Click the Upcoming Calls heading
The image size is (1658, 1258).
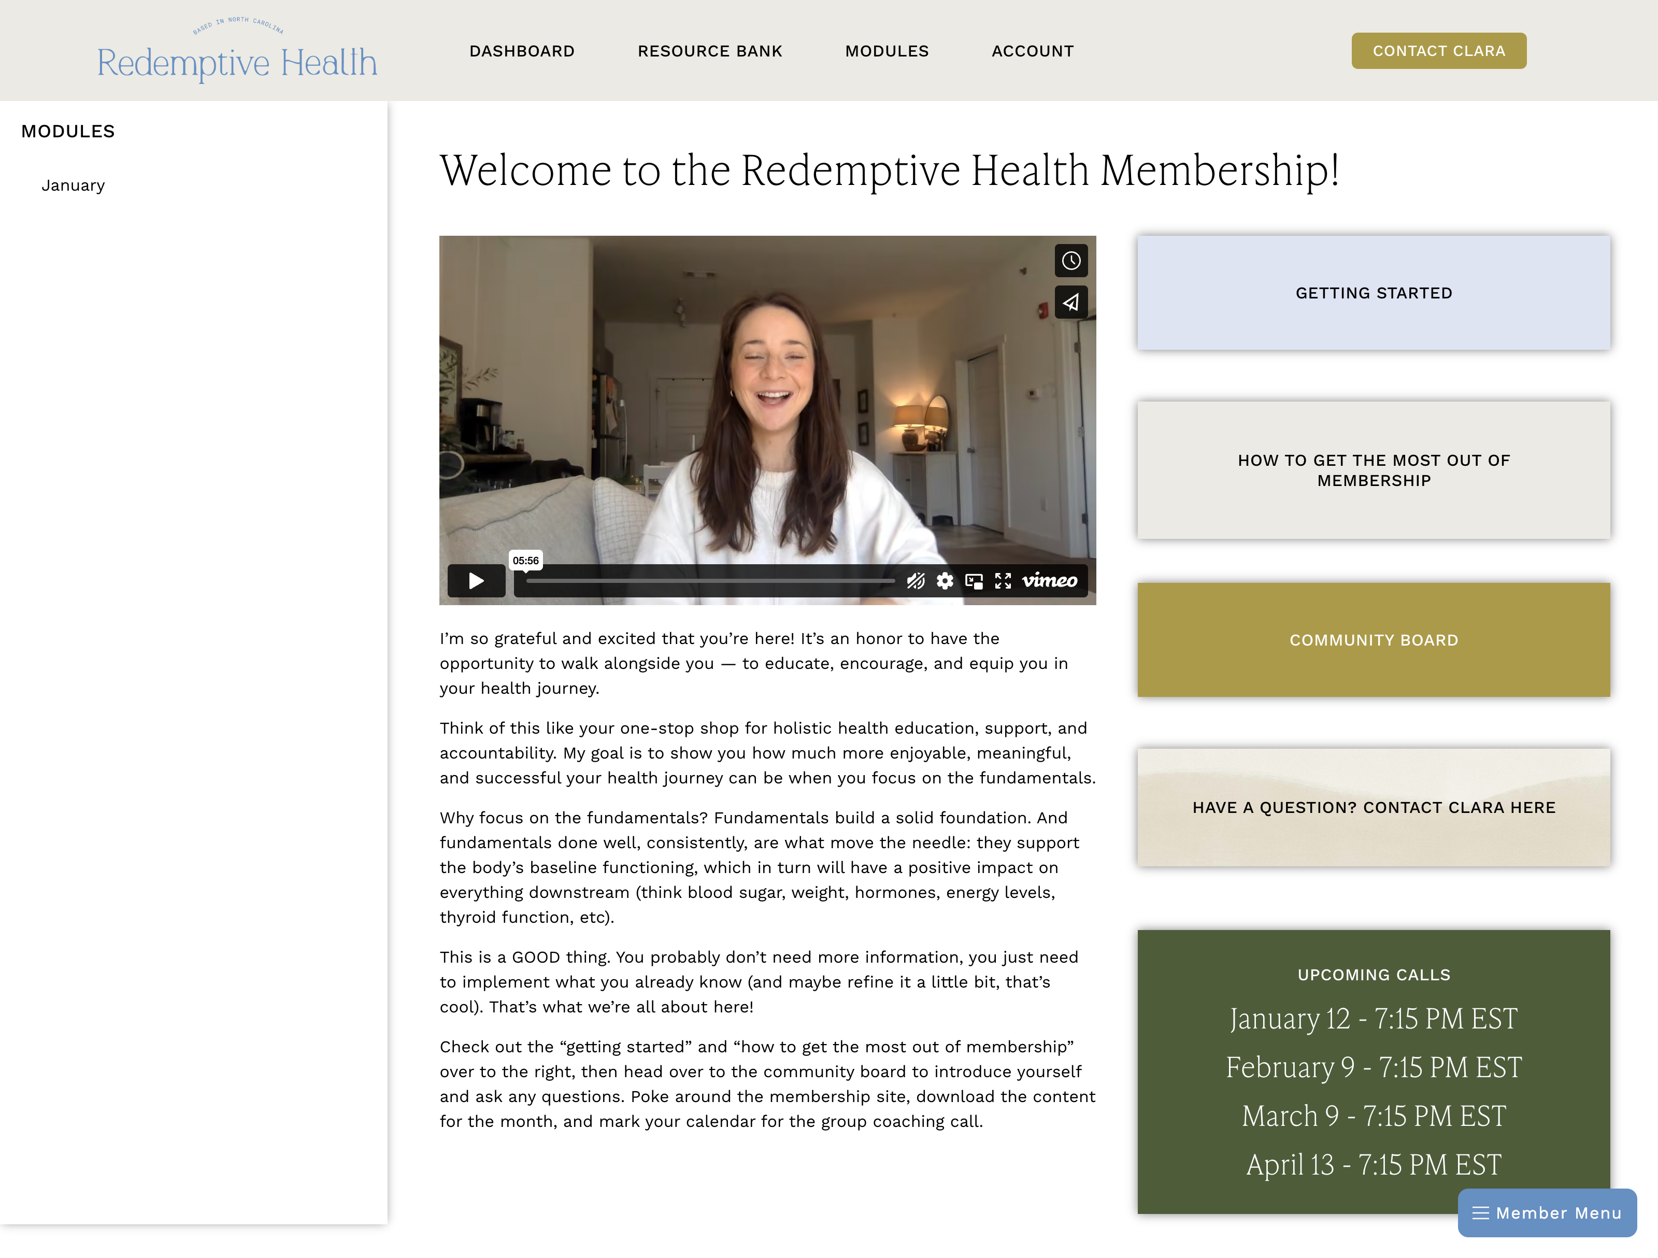point(1373,975)
